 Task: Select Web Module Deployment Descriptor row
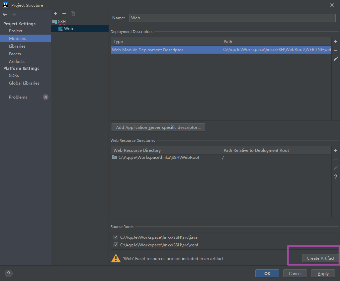(221, 50)
